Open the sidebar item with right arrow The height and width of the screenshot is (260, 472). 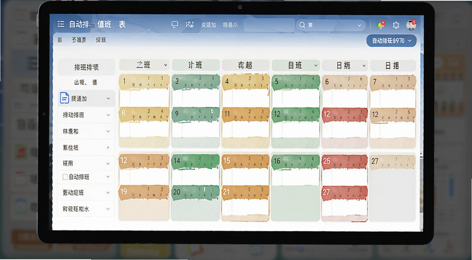(86, 148)
